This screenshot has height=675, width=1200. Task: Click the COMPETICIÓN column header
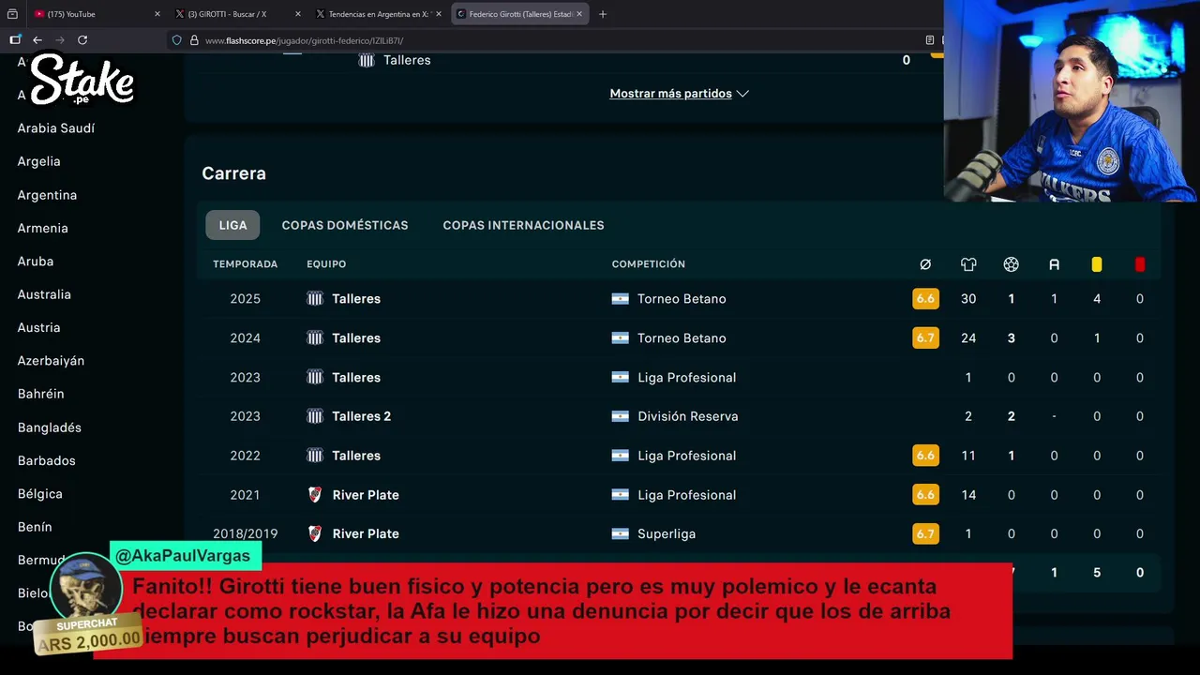649,264
